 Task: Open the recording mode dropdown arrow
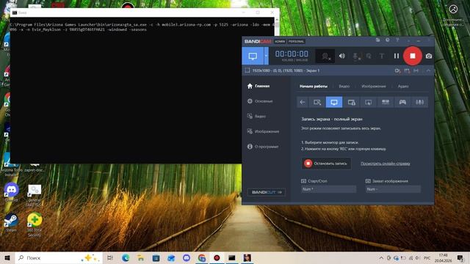[x=266, y=56]
